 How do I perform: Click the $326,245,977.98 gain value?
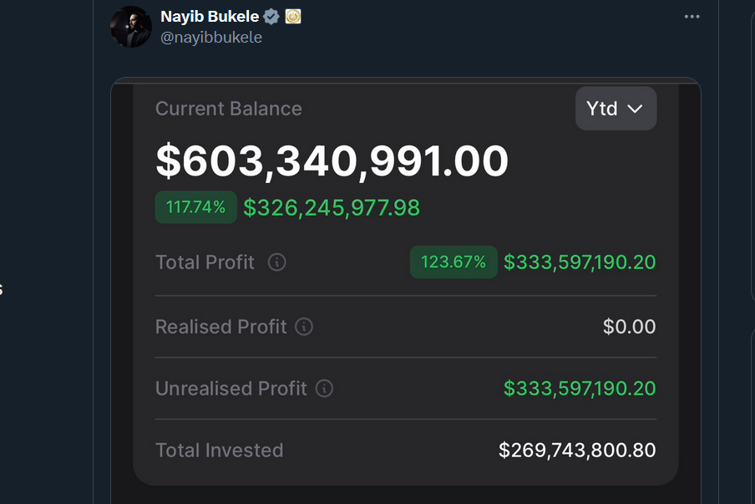pyautogui.click(x=332, y=207)
